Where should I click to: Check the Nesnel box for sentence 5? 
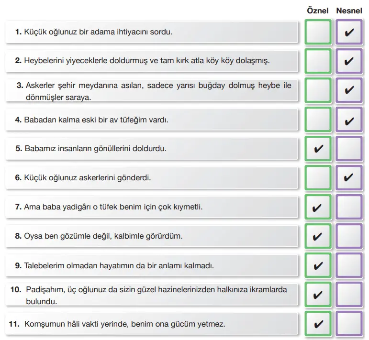click(349, 149)
